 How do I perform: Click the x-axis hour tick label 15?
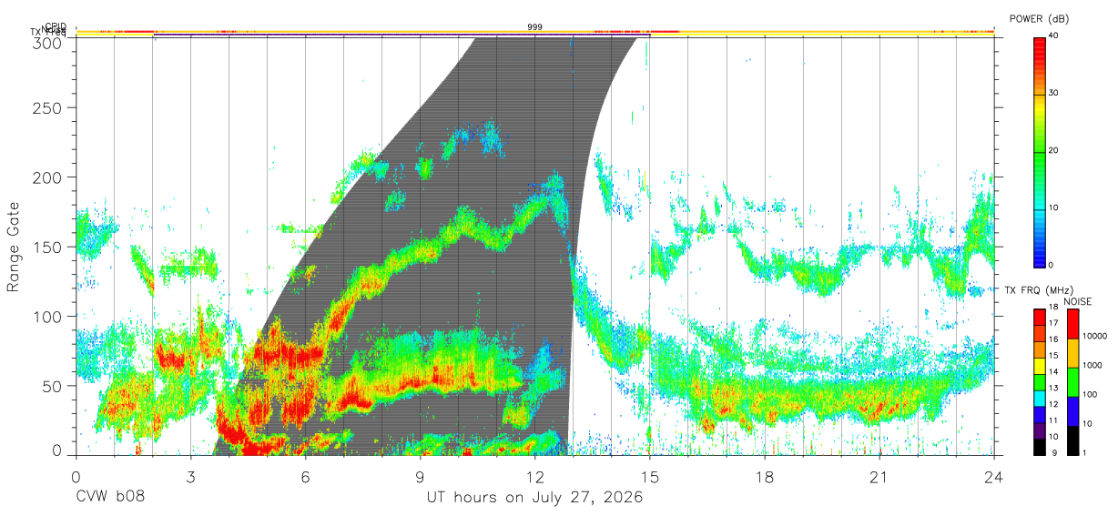650,477
